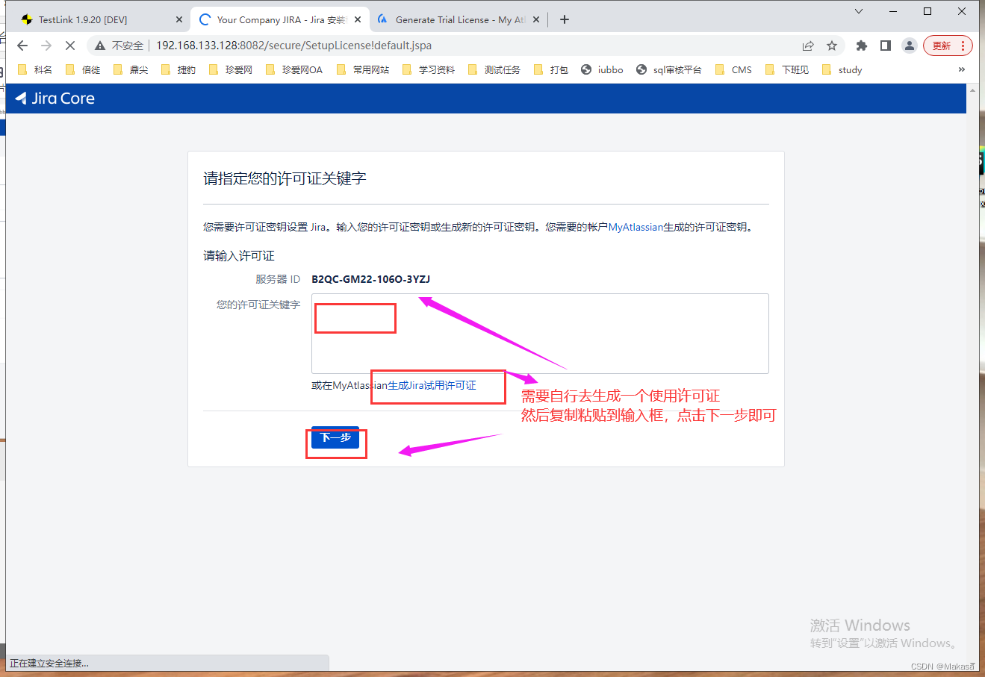Screen dimensions: 985x677
Task: Open the sql审核平台 bookmark
Action: 669,69
